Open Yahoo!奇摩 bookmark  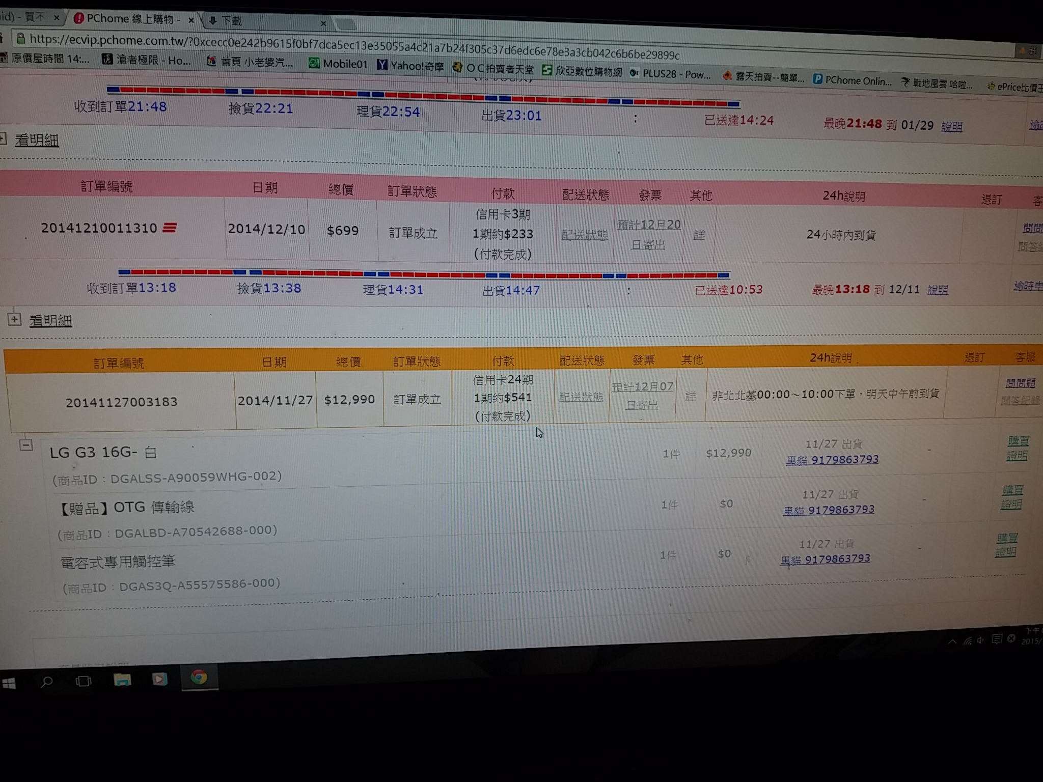pyautogui.click(x=410, y=66)
